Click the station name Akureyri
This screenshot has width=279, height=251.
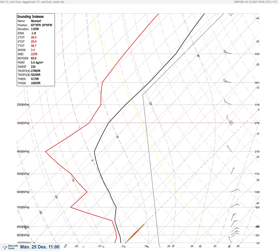pyautogui.click(x=36, y=21)
